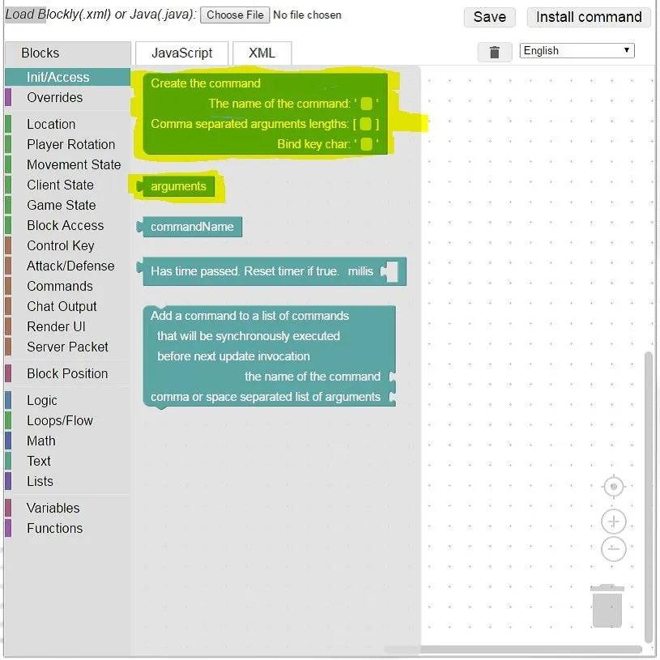Screen dimensions: 660x660
Task: Click the workspace trash bin icon
Action: point(607,607)
